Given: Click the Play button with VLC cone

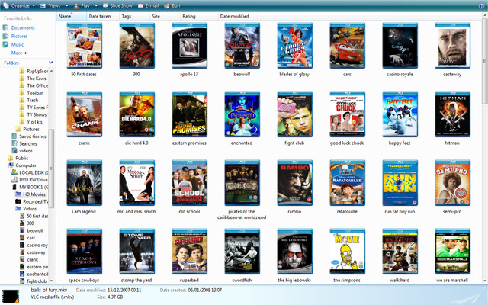Looking at the screenshot, I should pos(82,5).
